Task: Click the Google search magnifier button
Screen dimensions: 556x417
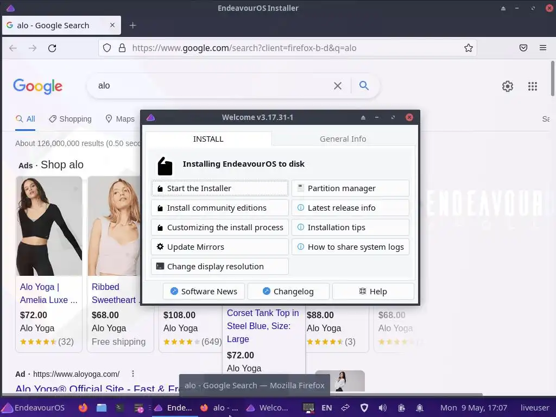Action: pyautogui.click(x=364, y=85)
